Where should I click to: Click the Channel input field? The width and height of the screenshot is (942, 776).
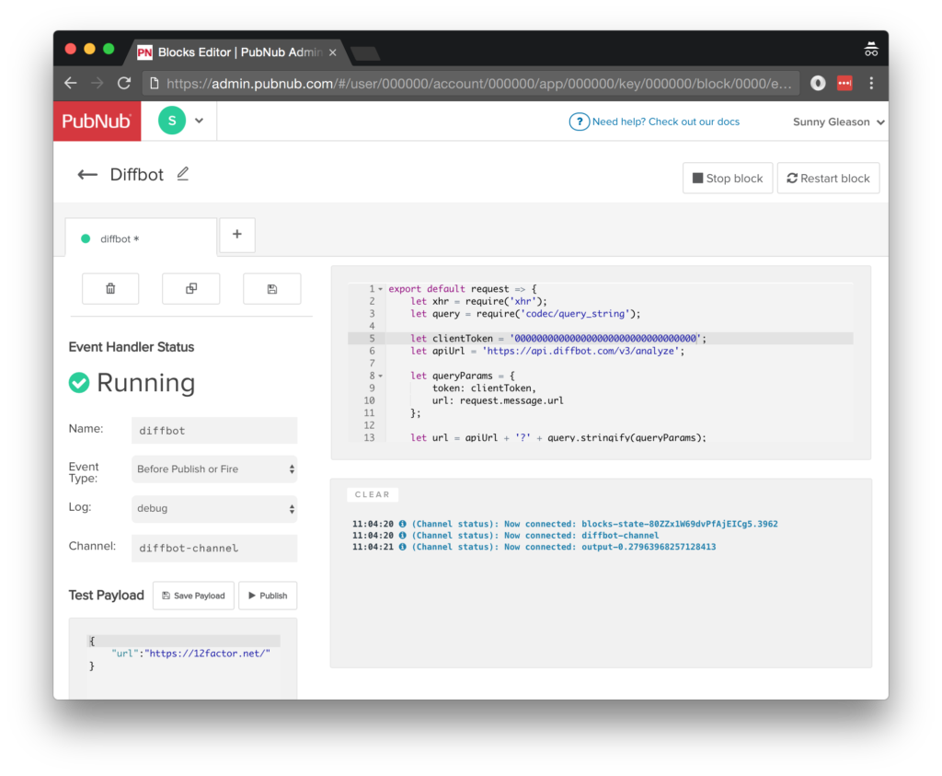pyautogui.click(x=214, y=548)
